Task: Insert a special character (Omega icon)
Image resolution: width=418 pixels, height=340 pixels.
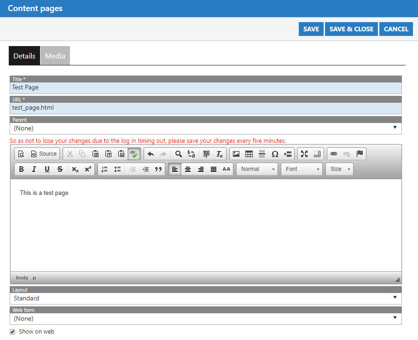Action: click(x=275, y=154)
